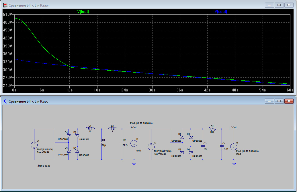Minimize the schematic .asc window
Viewport: 297px width, 192px height.
pyautogui.click(x=269, y=101)
